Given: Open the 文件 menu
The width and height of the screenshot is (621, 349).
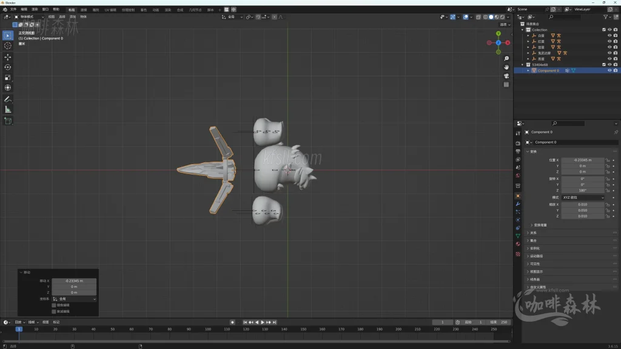Looking at the screenshot, I should tap(13, 10).
